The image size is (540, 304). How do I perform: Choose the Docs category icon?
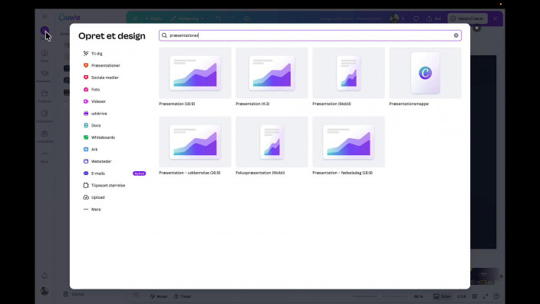(x=86, y=125)
